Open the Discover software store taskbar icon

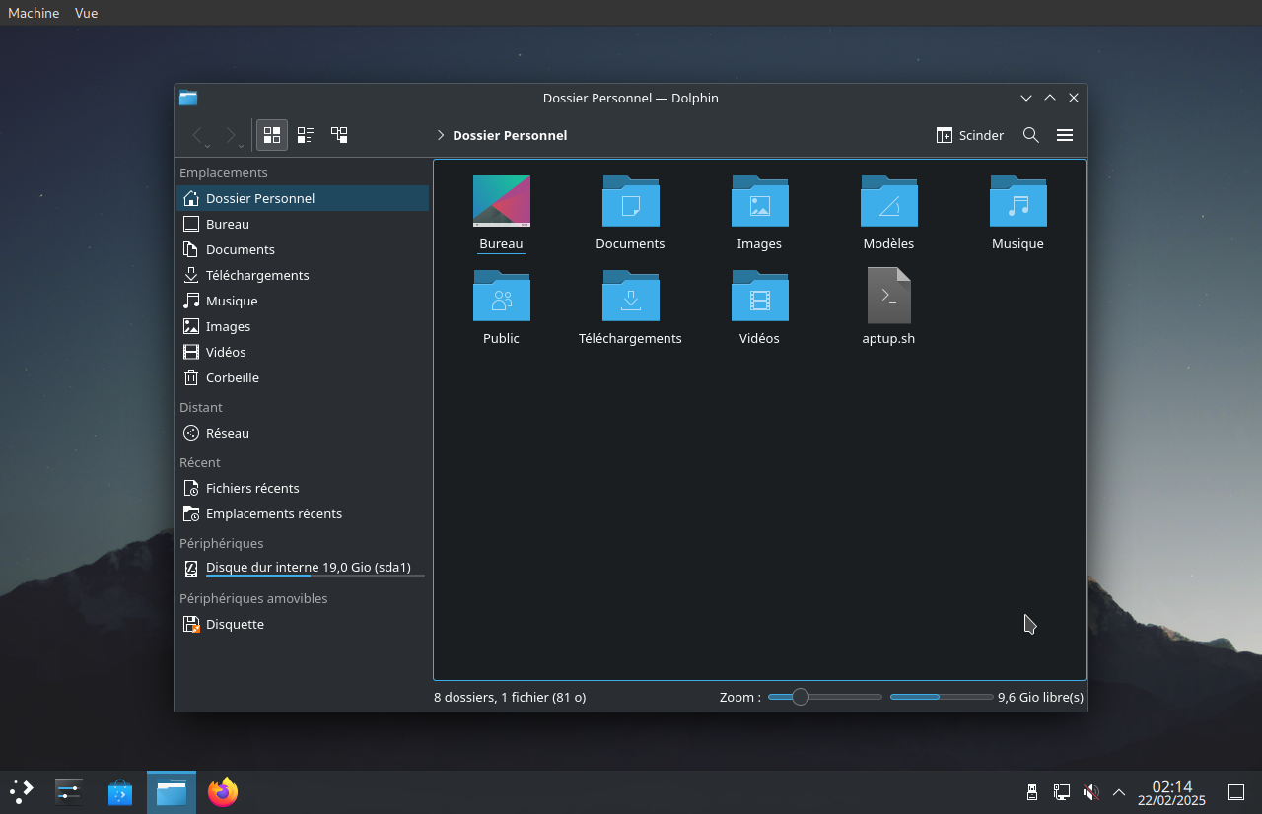pyautogui.click(x=120, y=792)
